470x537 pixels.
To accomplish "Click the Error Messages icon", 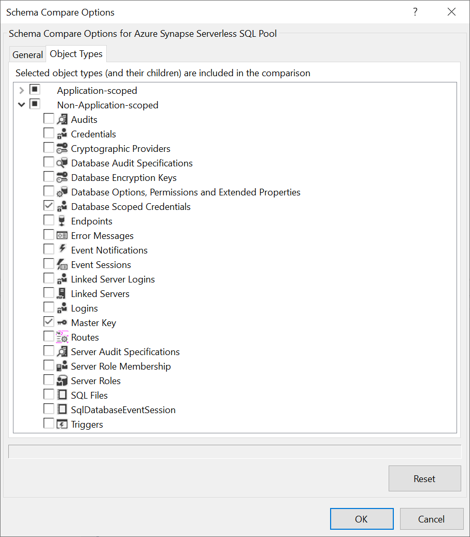I will pyautogui.click(x=62, y=236).
